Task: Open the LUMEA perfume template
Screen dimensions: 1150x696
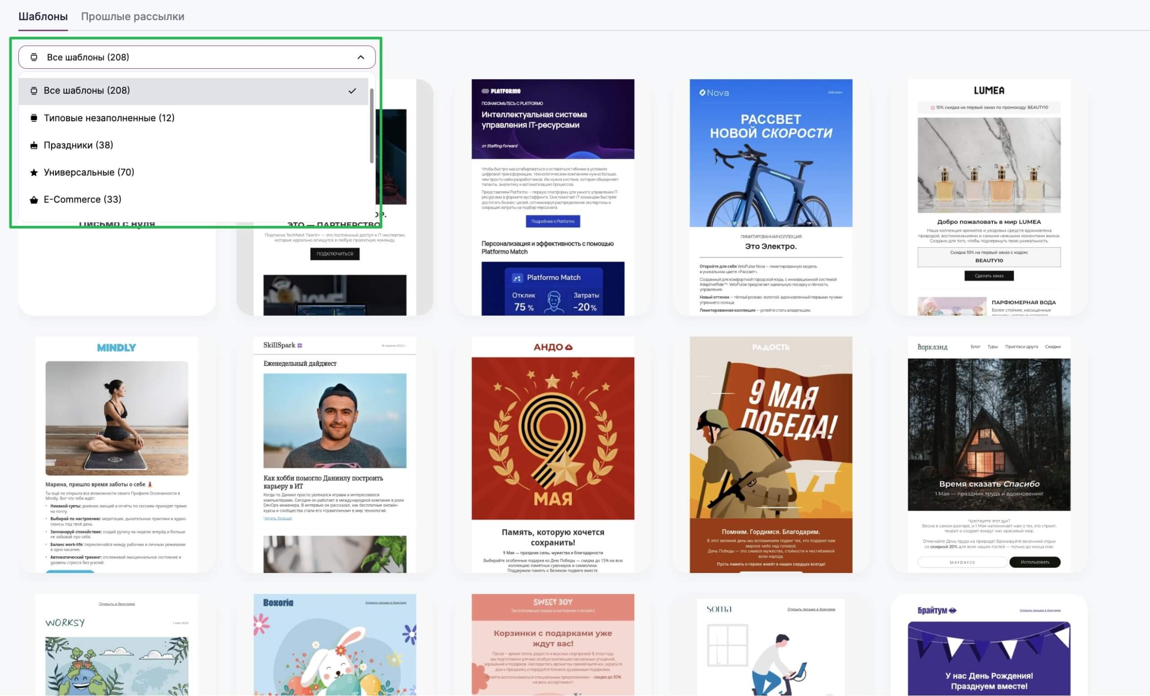Action: (x=989, y=197)
